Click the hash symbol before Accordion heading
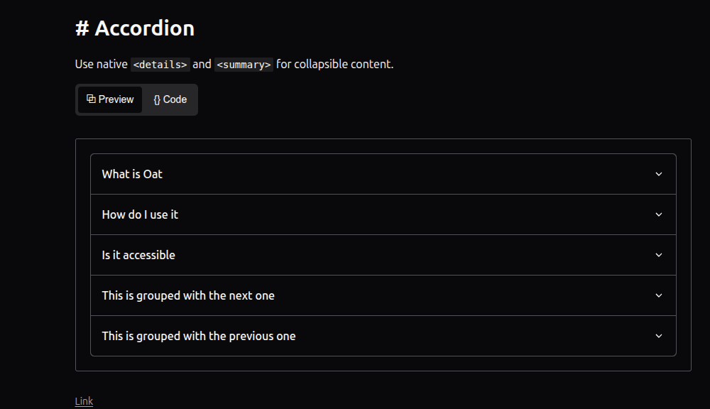This screenshot has width=710, height=409. 82,28
